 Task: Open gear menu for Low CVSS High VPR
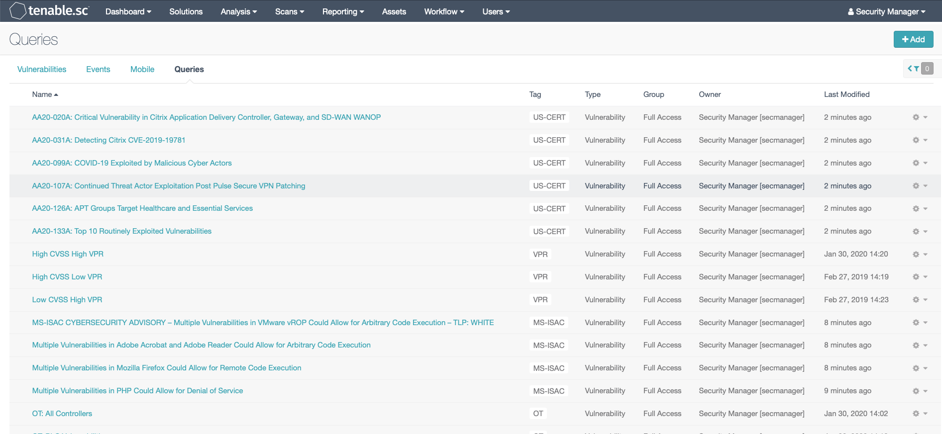click(x=920, y=300)
